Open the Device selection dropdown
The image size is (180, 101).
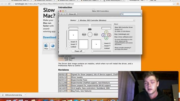click(x=106, y=20)
